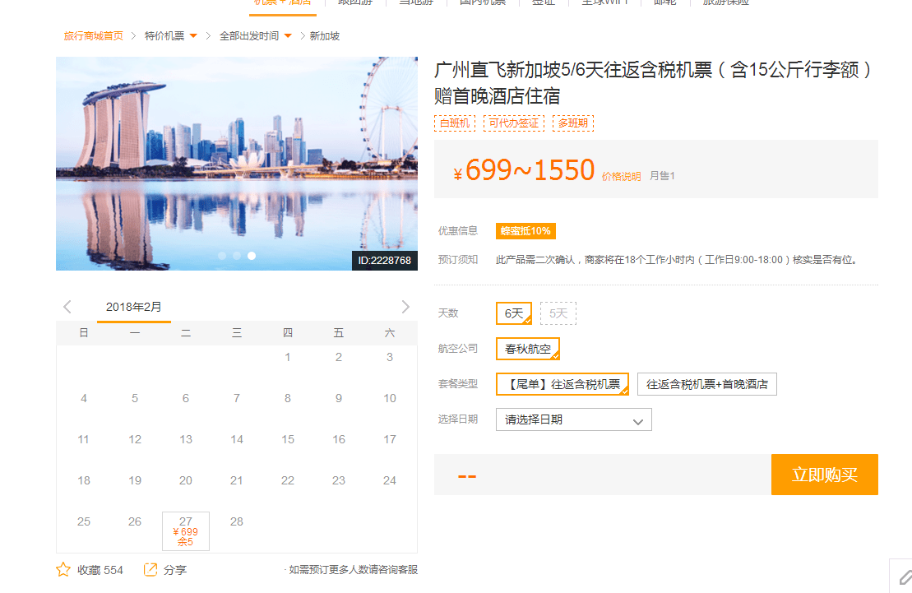Image resolution: width=912 pixels, height=593 pixels.
Task: Pick February 27 priced ¥699
Action: [186, 530]
